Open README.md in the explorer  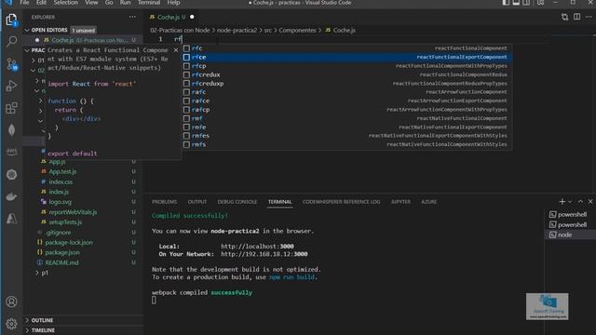61,262
